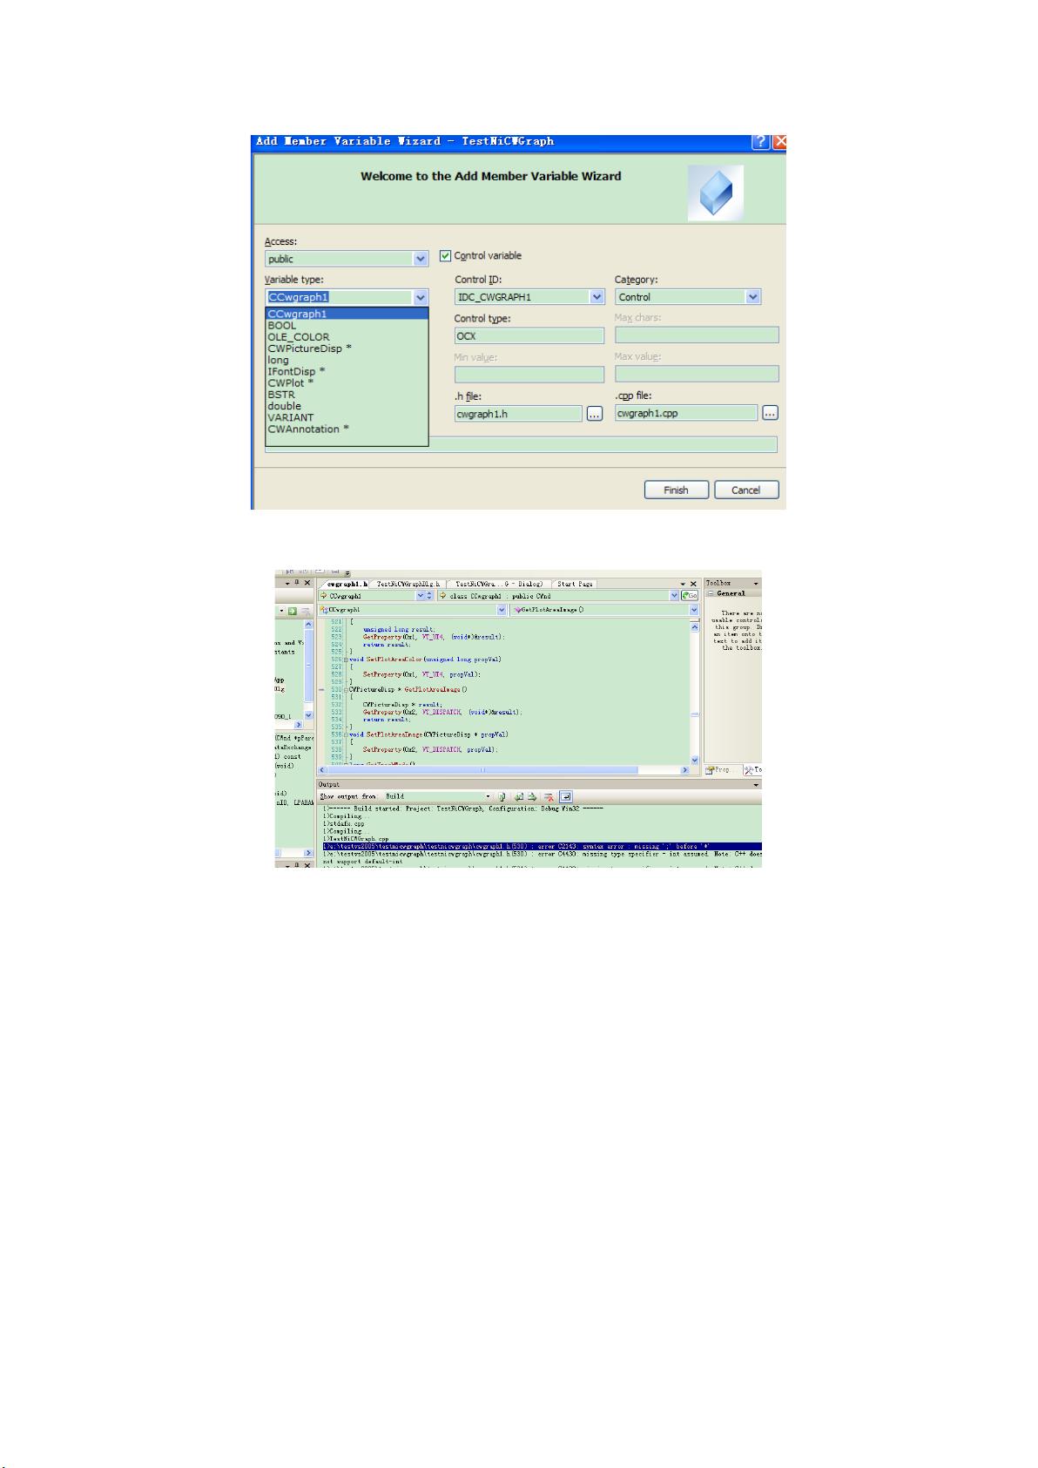Switch to the Properties panel tab
This screenshot has width=1038, height=1468.
[722, 770]
